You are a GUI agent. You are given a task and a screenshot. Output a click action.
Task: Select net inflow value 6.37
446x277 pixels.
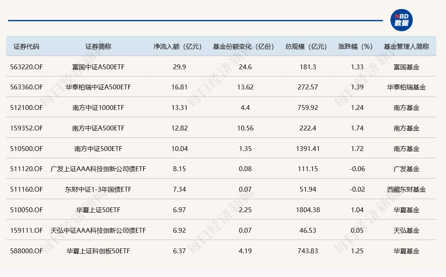(179, 251)
